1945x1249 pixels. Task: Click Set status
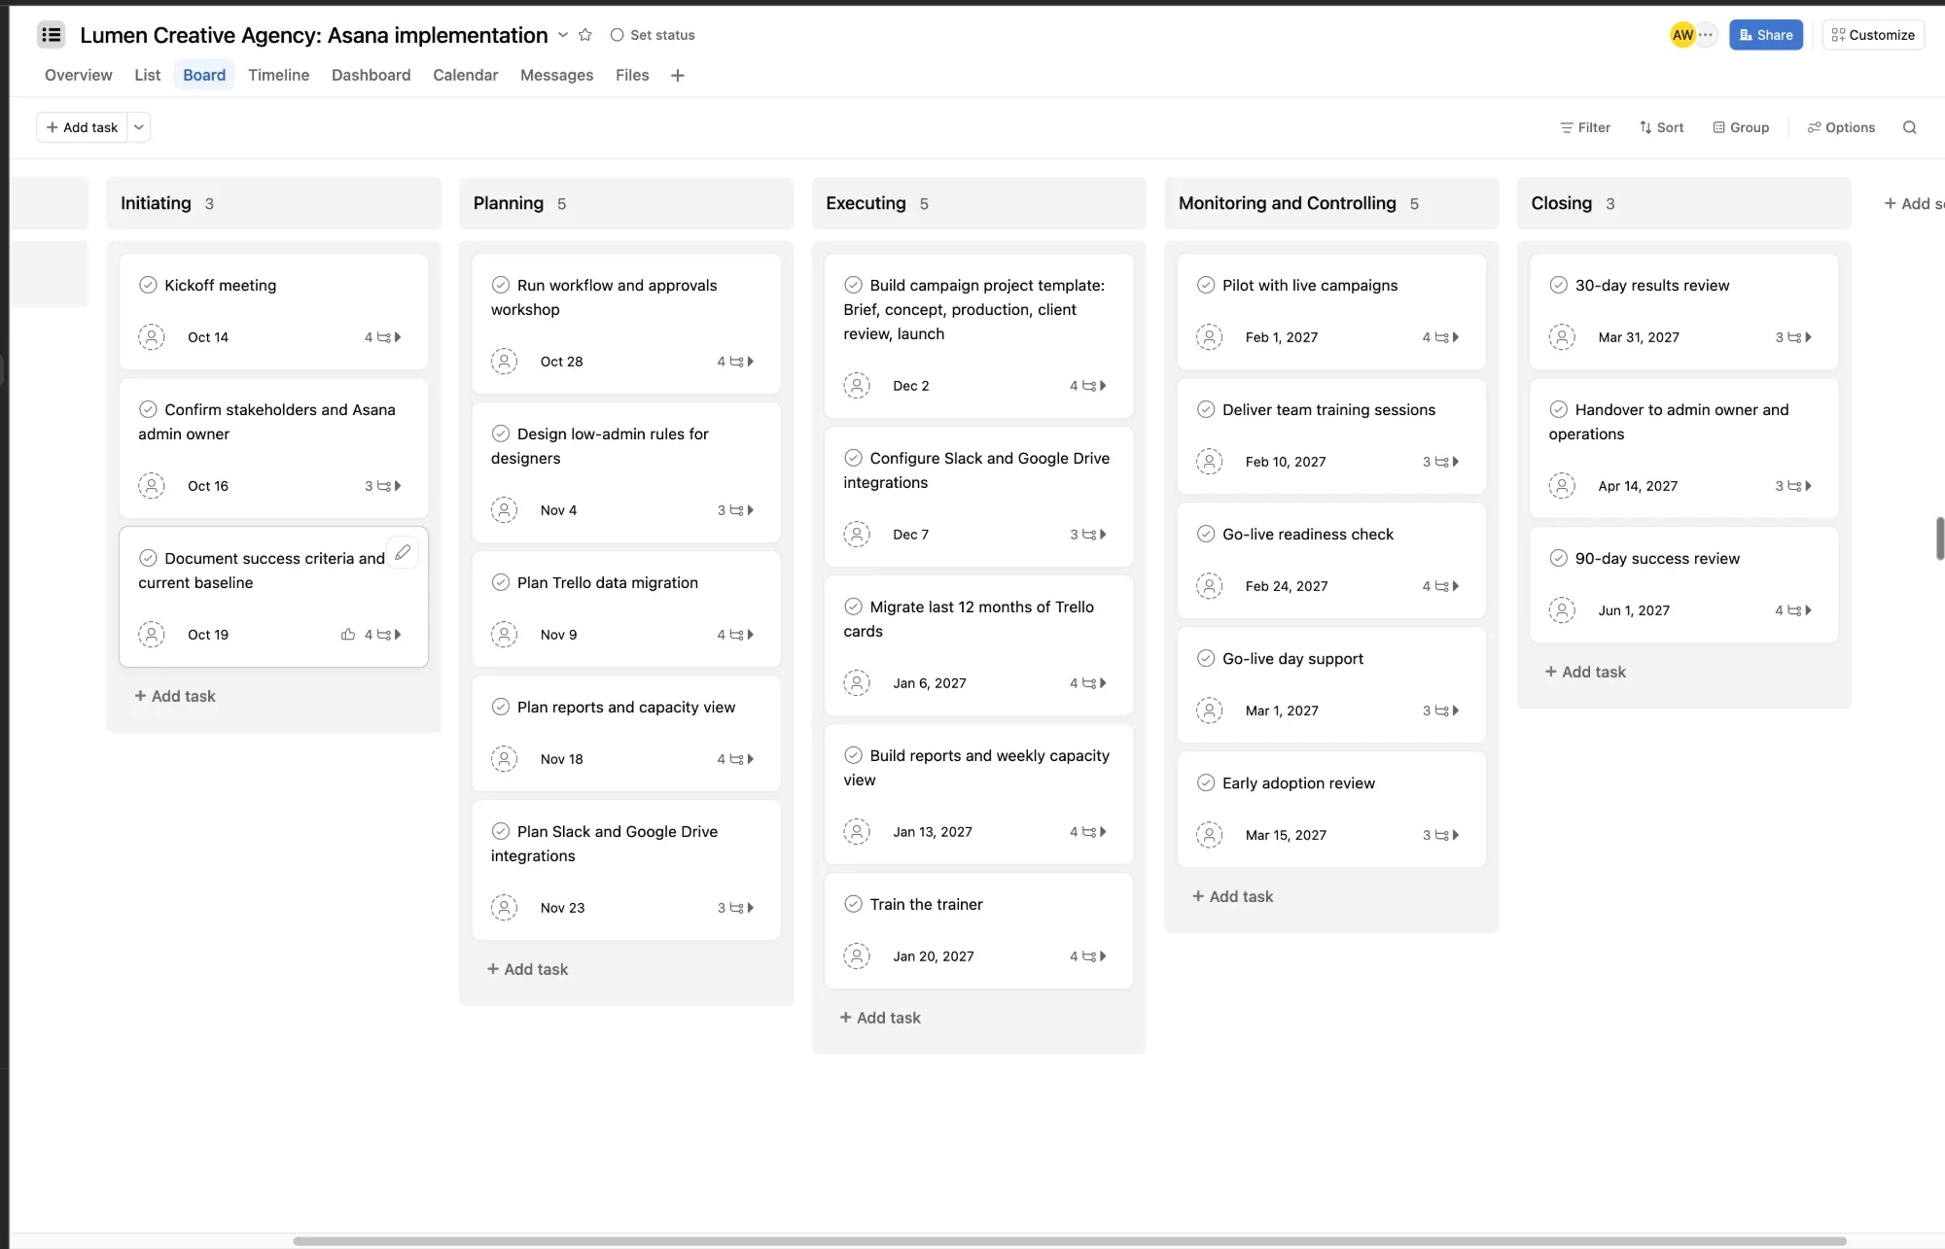coord(653,35)
